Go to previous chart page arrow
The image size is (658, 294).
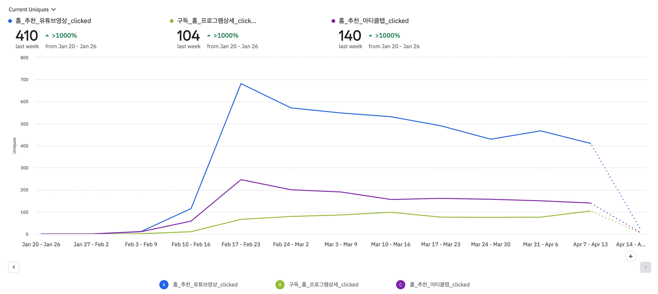pyautogui.click(x=14, y=267)
